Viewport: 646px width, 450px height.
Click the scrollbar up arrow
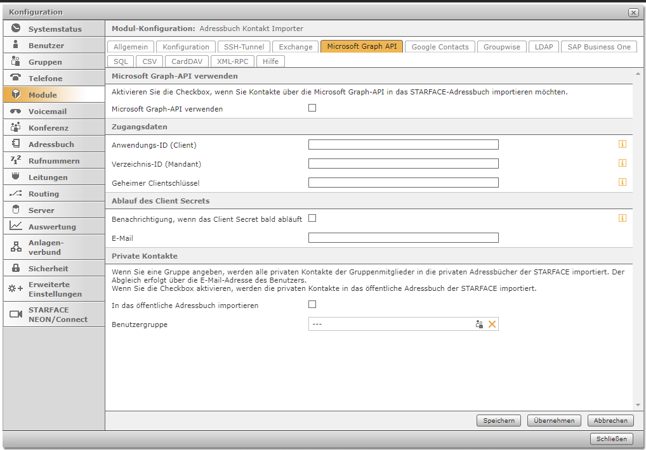point(638,74)
